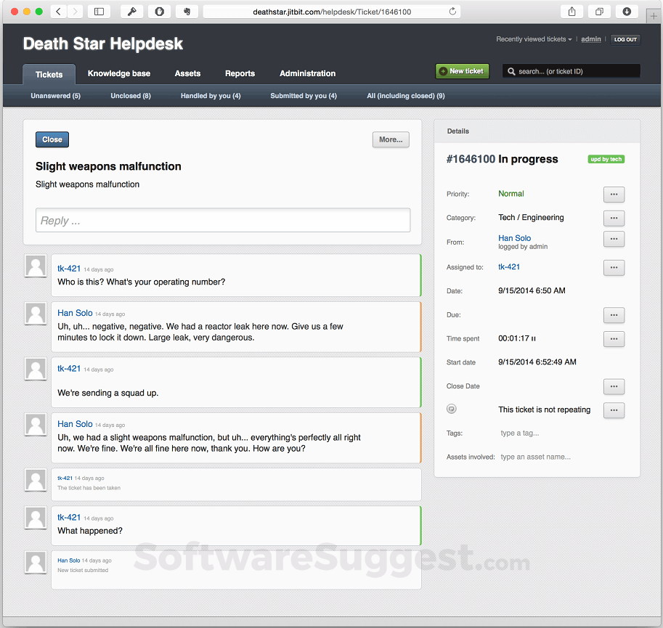Screen dimensions: 663x628
Task: Edit the Close Date with its ellipsis icon
Action: (614, 386)
